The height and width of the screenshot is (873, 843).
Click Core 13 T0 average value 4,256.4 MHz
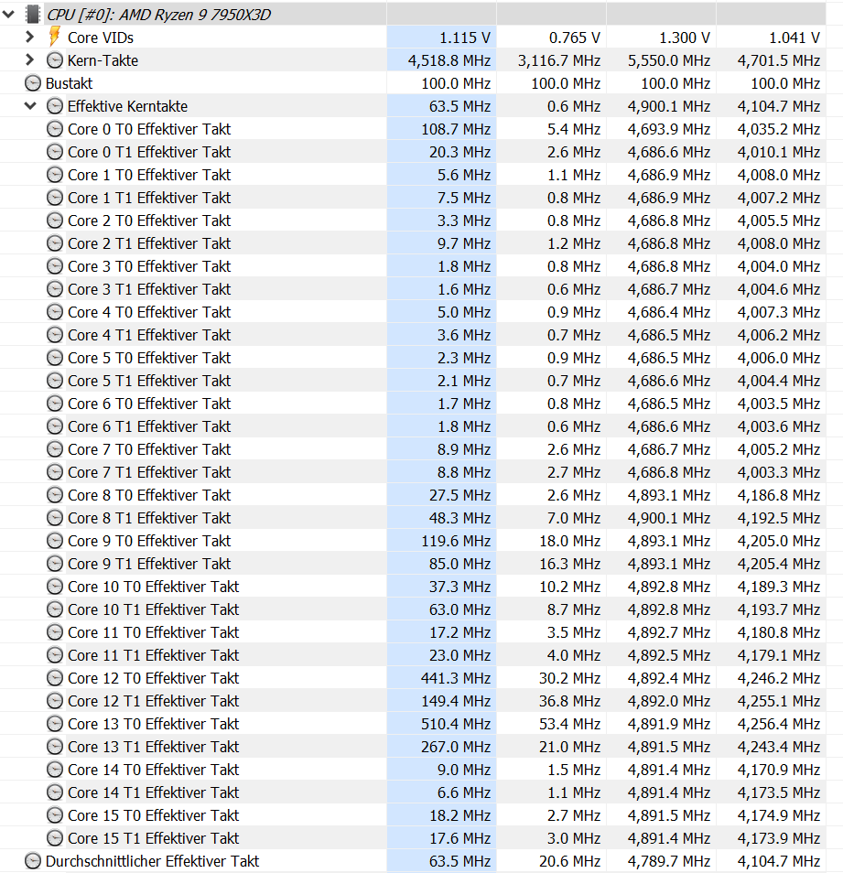(x=778, y=723)
